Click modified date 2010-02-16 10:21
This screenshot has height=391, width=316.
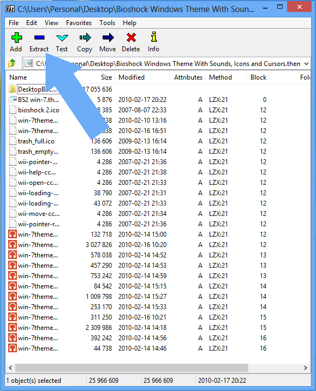142,317
